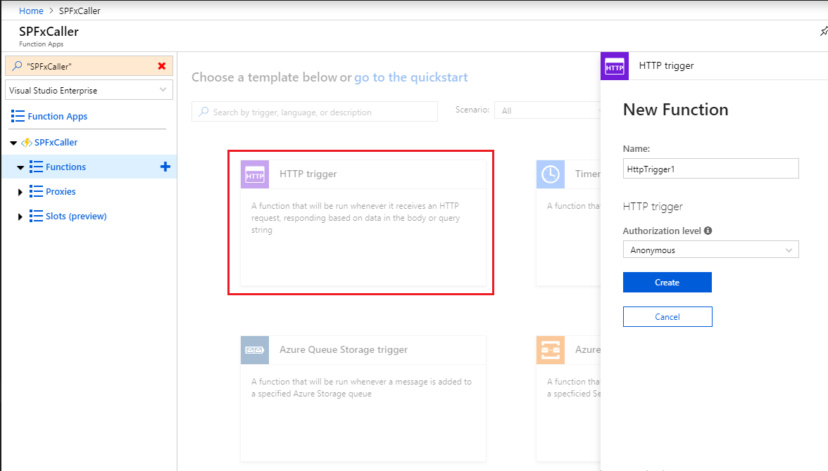Click the pin icon at top right
The image size is (828, 471).
coord(824,32)
